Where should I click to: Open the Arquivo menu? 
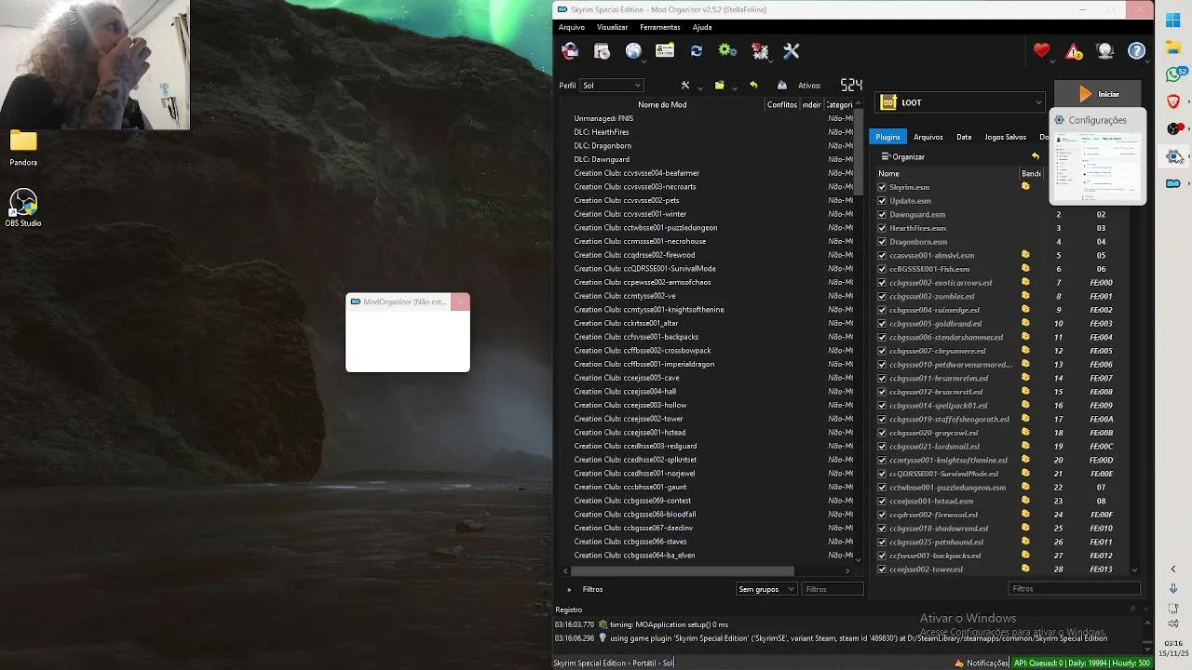click(x=572, y=27)
